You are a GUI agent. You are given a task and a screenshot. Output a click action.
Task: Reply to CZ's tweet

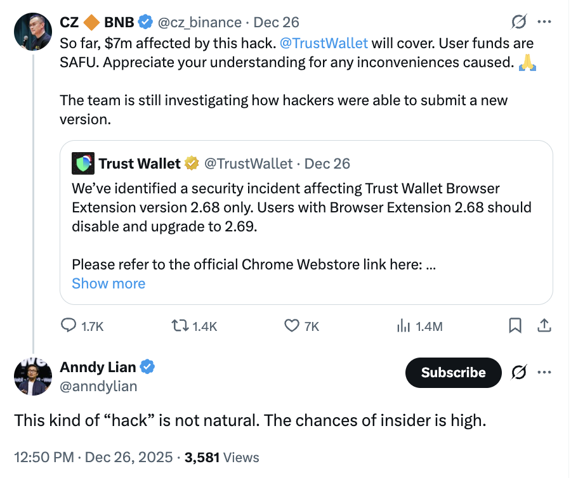[69, 326]
